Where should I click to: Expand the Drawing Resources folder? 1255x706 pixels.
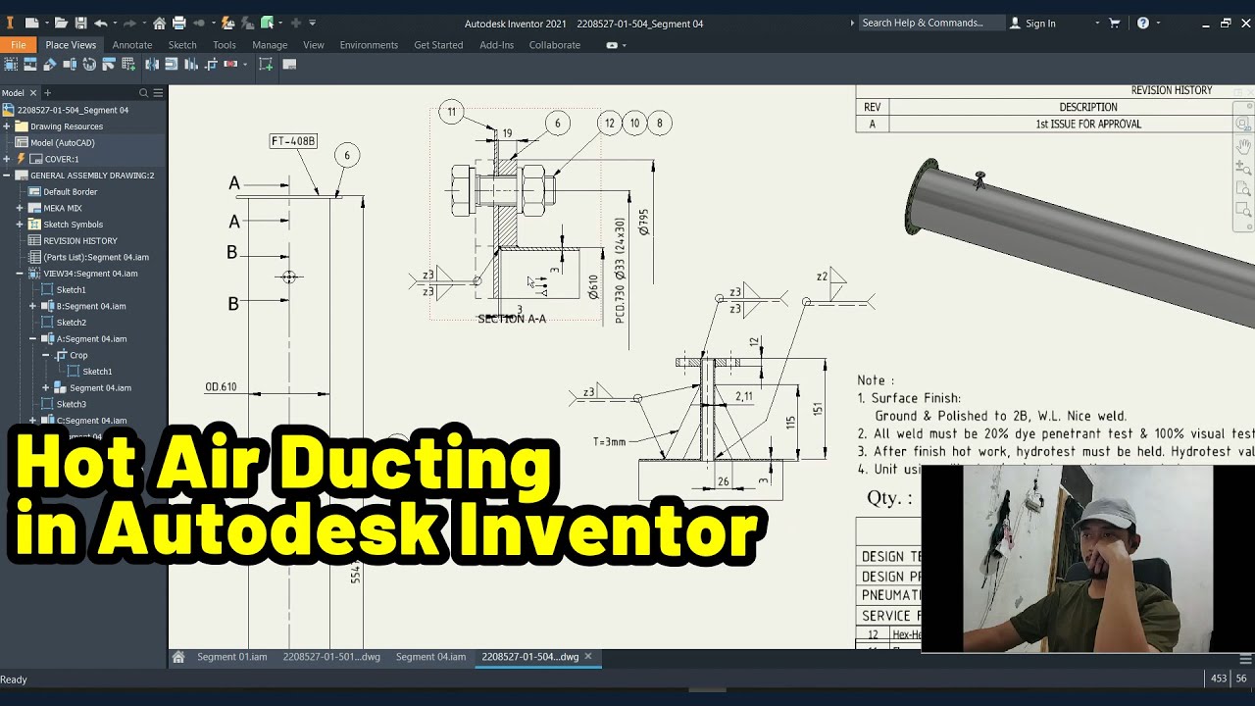[7, 126]
